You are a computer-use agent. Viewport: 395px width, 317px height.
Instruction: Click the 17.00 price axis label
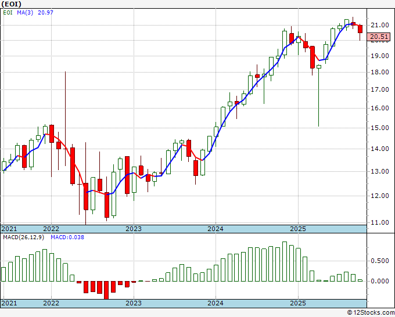[380, 89]
